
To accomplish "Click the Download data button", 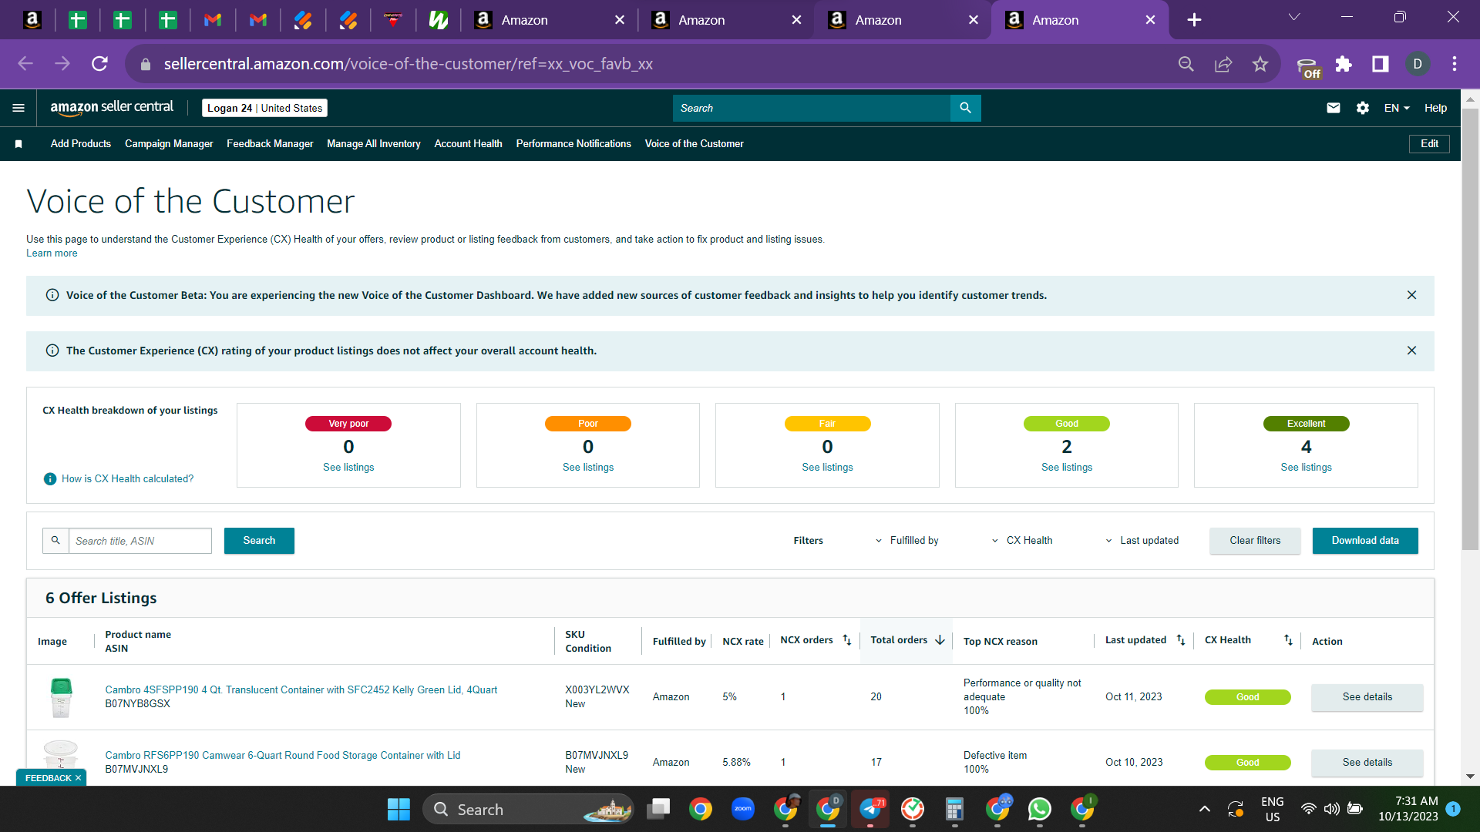I will pyautogui.click(x=1365, y=541).
